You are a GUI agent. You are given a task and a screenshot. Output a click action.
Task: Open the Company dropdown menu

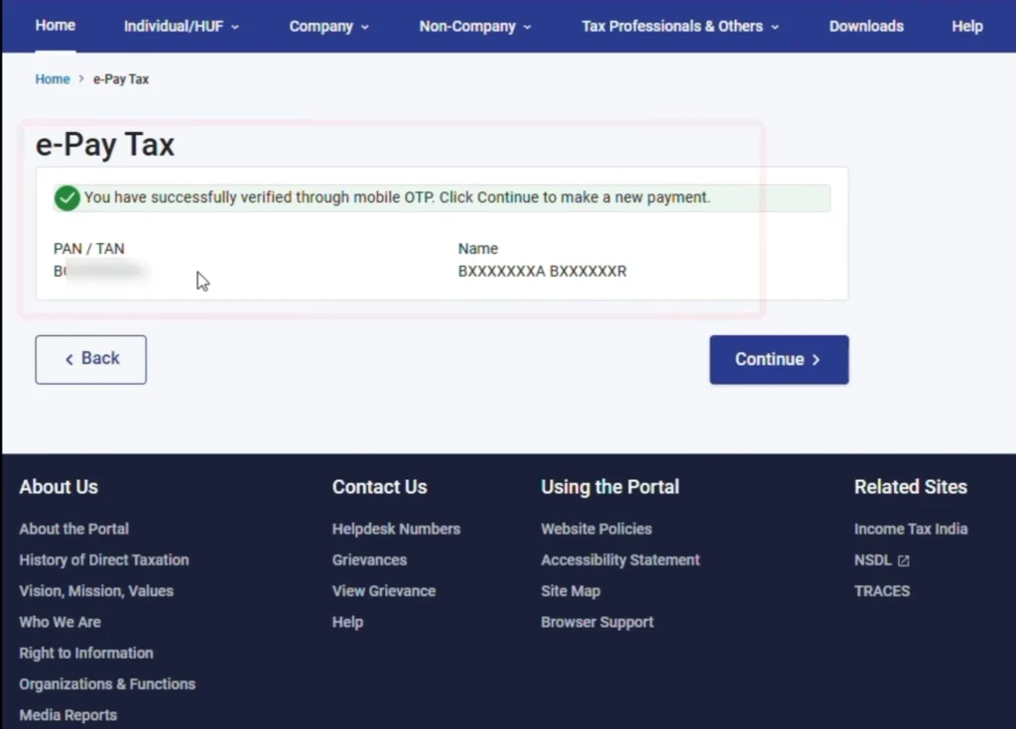(x=328, y=27)
